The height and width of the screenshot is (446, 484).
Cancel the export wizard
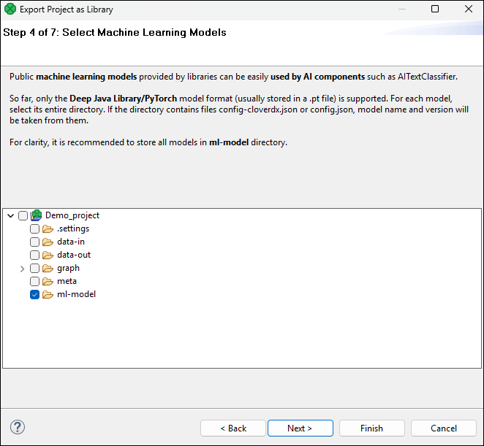pos(444,428)
